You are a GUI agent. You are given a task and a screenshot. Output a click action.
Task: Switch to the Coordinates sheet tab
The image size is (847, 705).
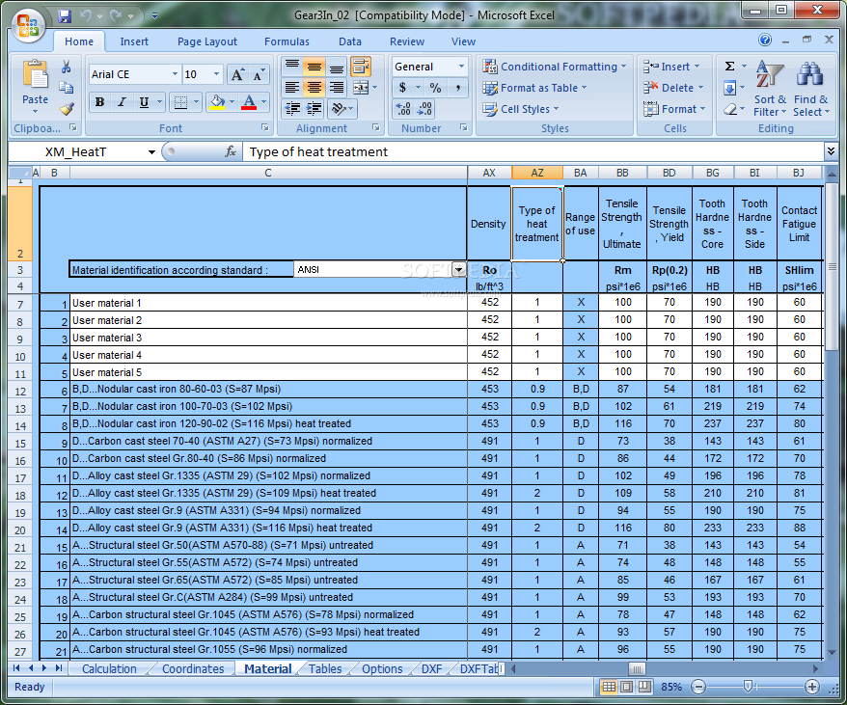point(193,668)
